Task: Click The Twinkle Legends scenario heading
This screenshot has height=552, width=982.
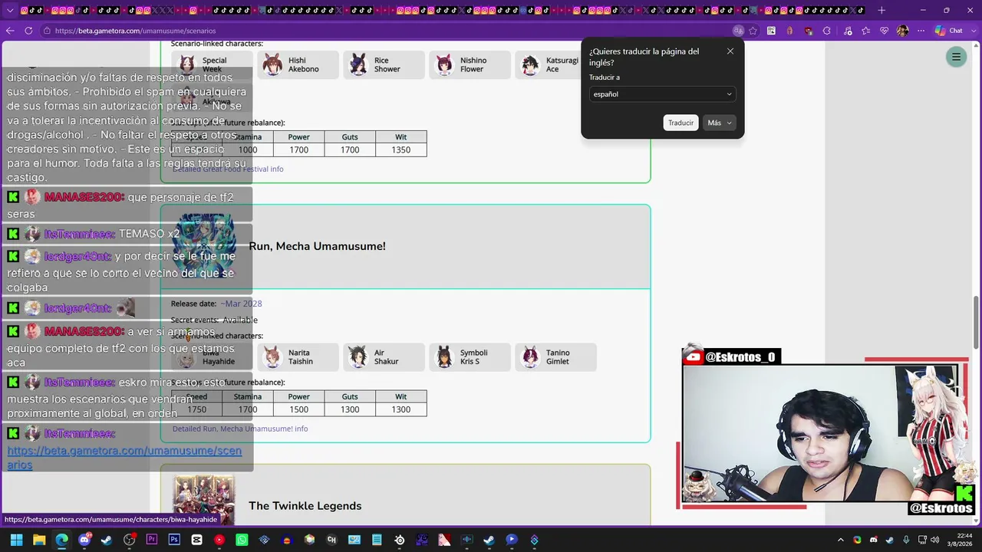Action: click(x=305, y=506)
